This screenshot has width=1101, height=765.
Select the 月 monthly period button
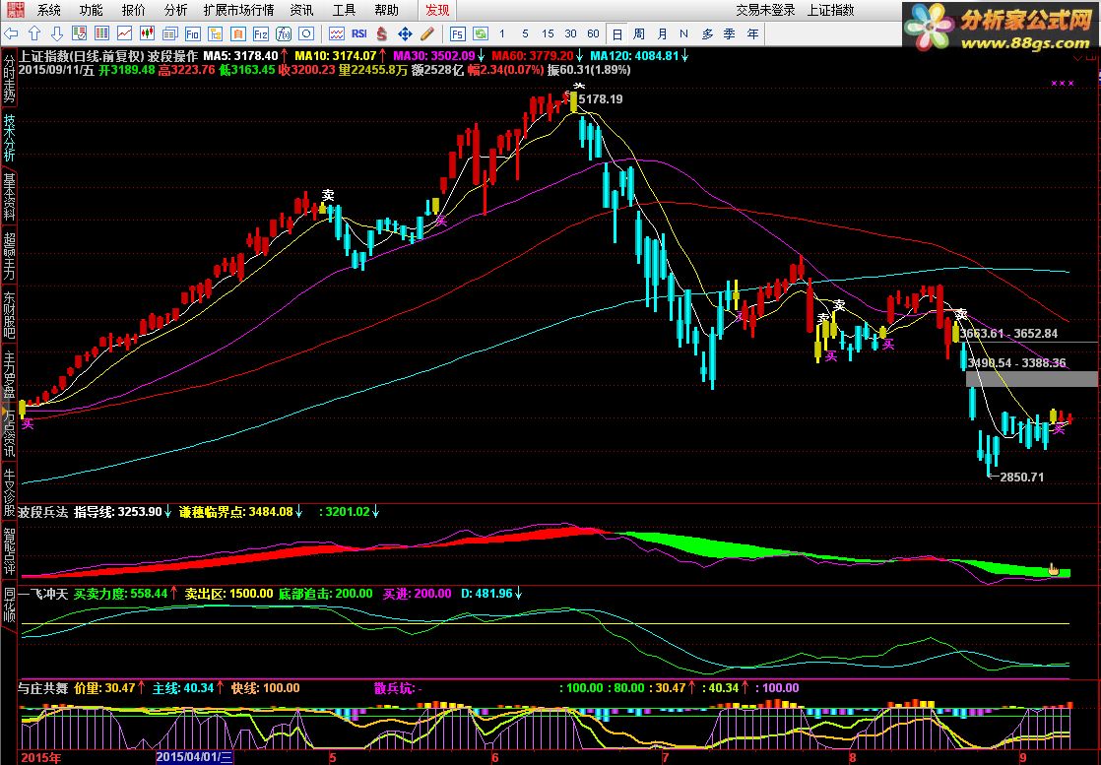click(662, 33)
